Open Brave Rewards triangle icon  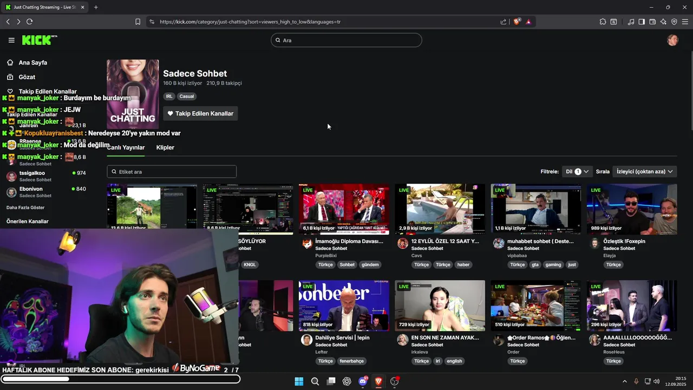pyautogui.click(x=528, y=22)
